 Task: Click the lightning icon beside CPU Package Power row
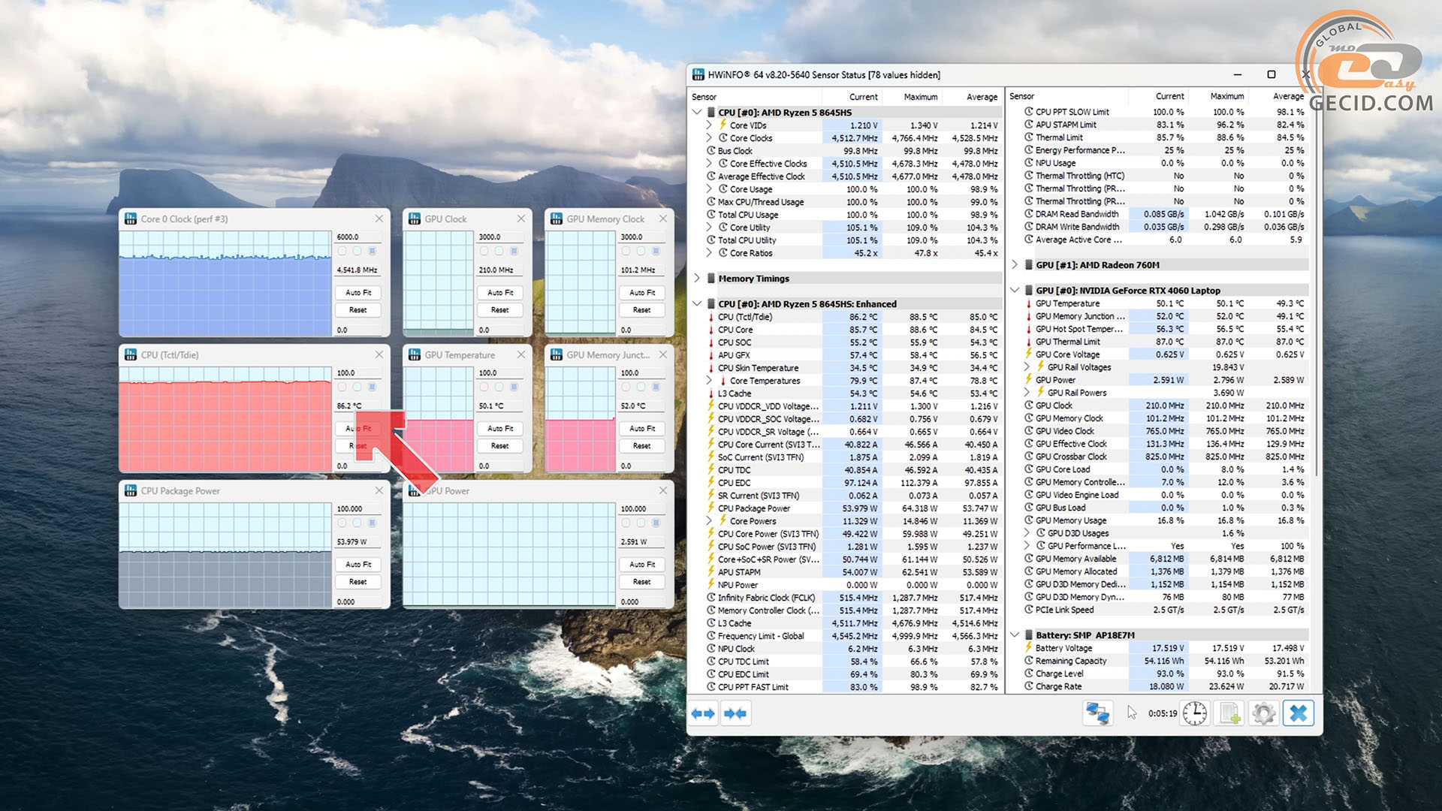(710, 508)
